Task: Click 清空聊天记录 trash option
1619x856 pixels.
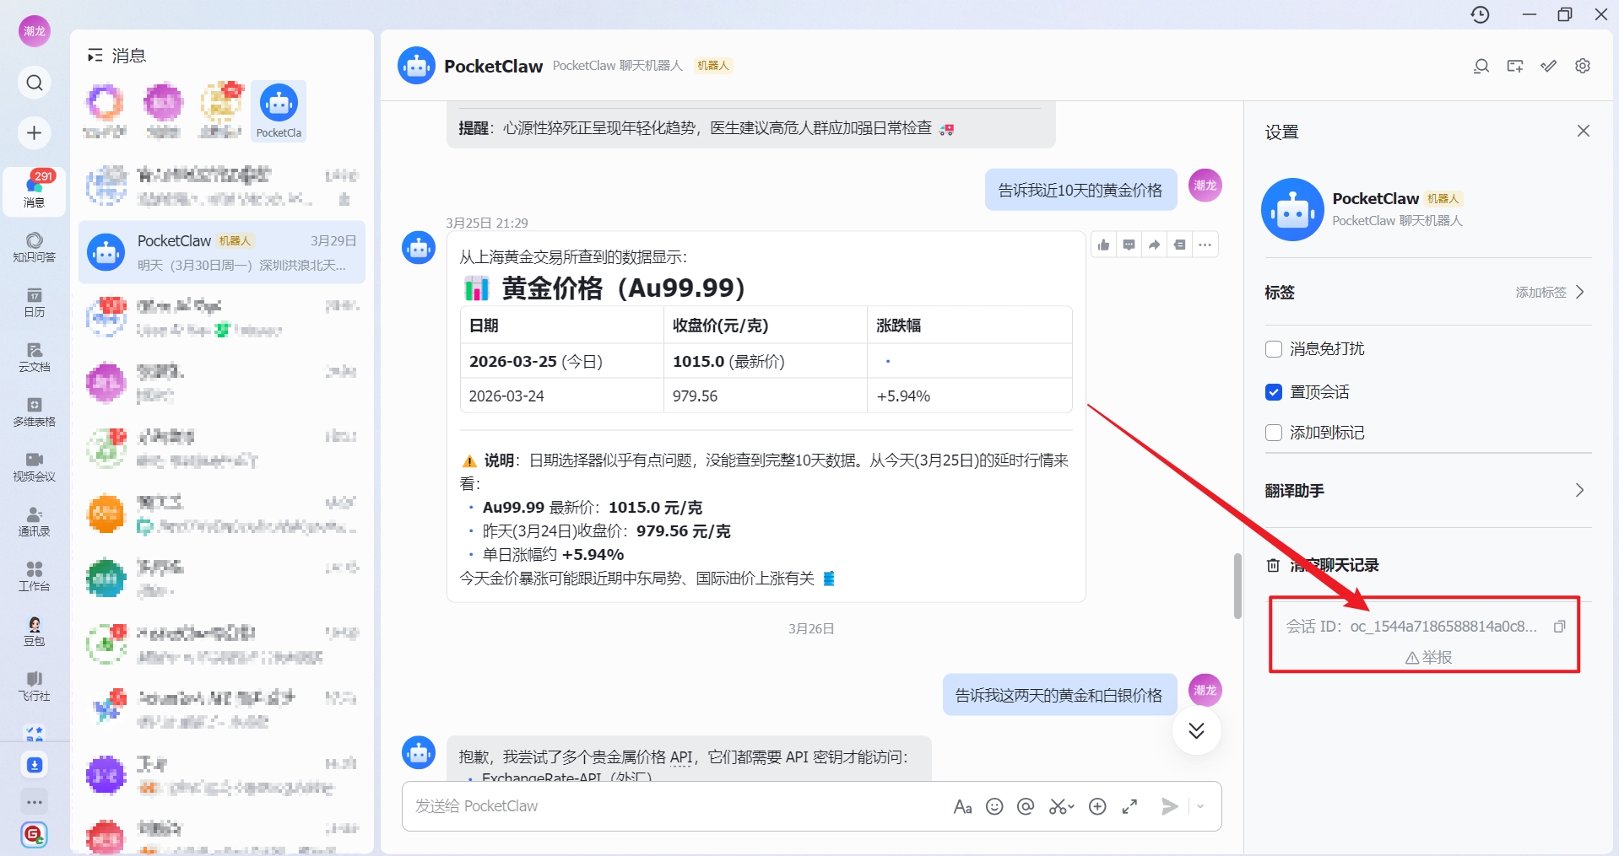Action: tap(1322, 565)
